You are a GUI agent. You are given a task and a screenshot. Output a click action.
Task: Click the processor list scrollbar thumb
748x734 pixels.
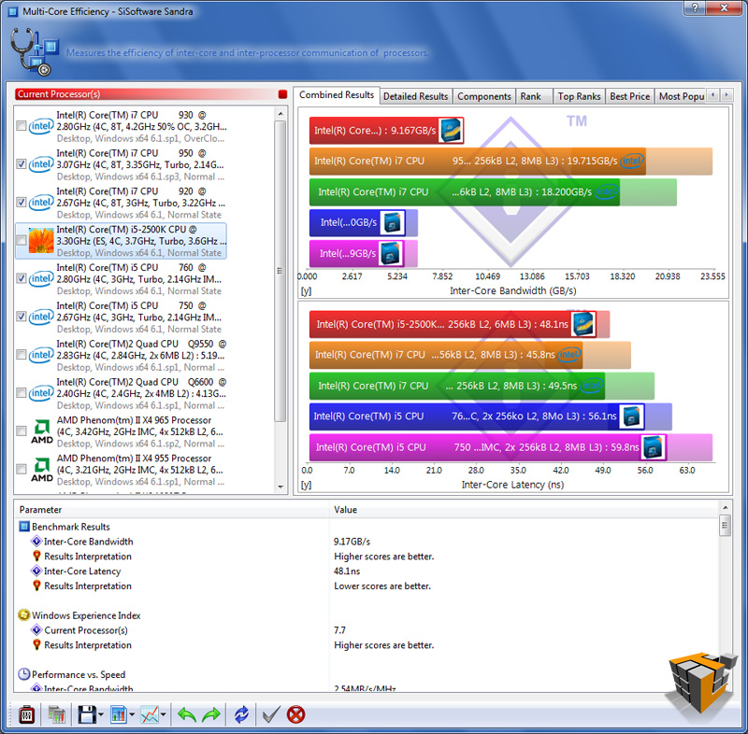coord(280,271)
